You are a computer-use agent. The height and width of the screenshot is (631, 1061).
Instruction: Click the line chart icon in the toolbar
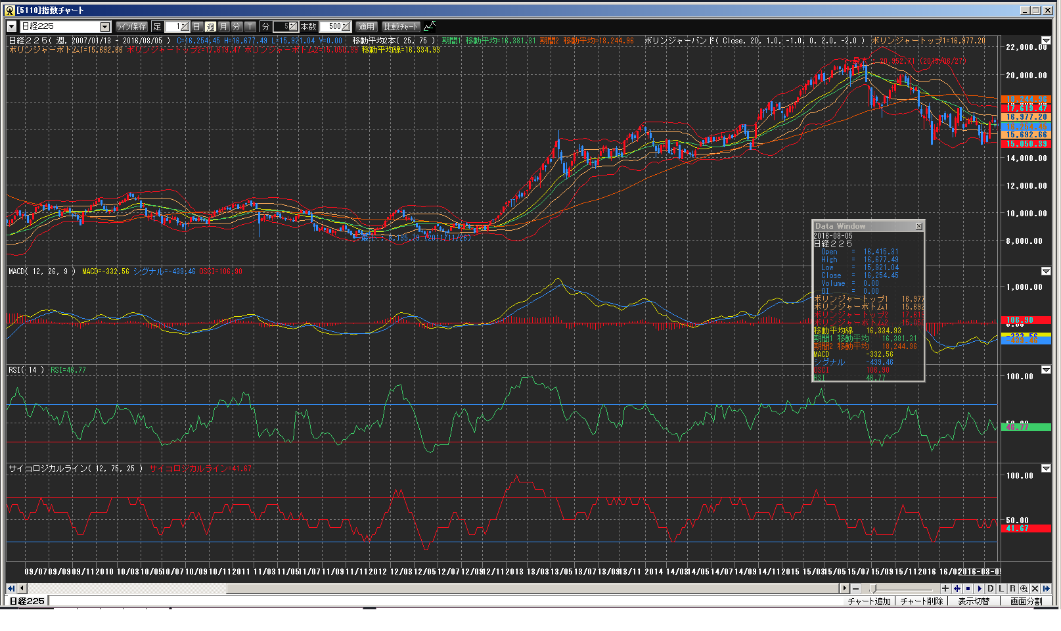pyautogui.click(x=430, y=26)
